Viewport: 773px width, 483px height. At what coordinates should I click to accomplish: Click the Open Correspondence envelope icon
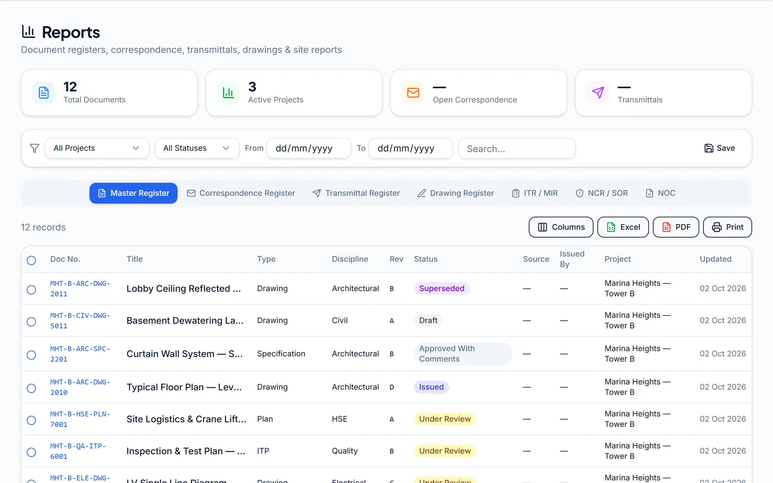coord(413,93)
